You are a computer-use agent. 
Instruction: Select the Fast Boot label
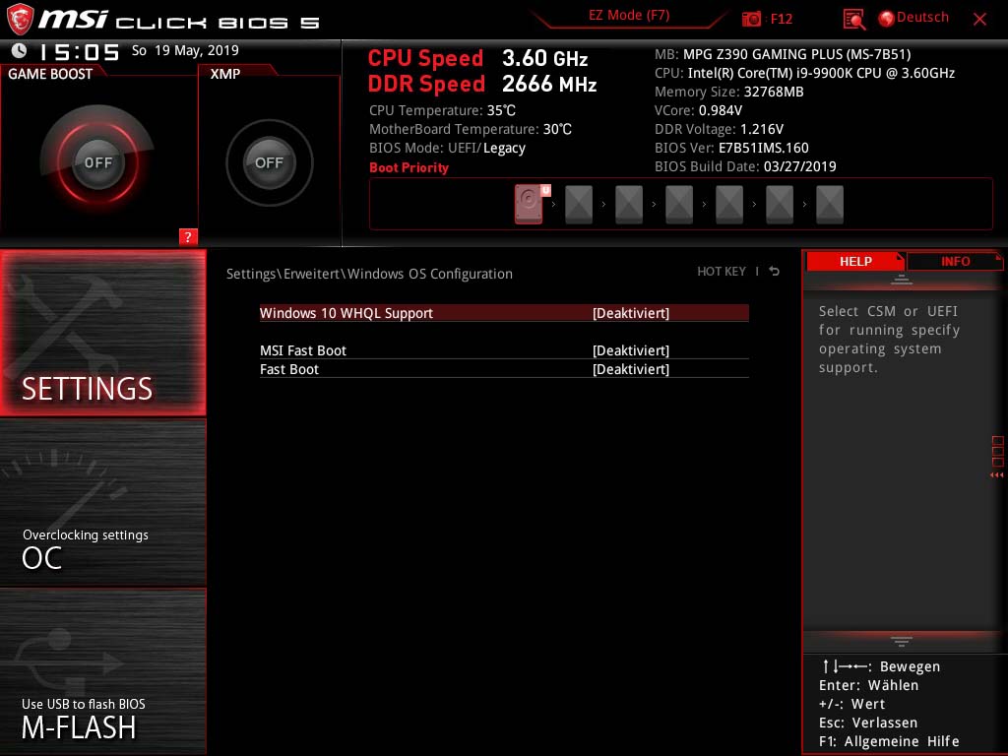coord(289,369)
